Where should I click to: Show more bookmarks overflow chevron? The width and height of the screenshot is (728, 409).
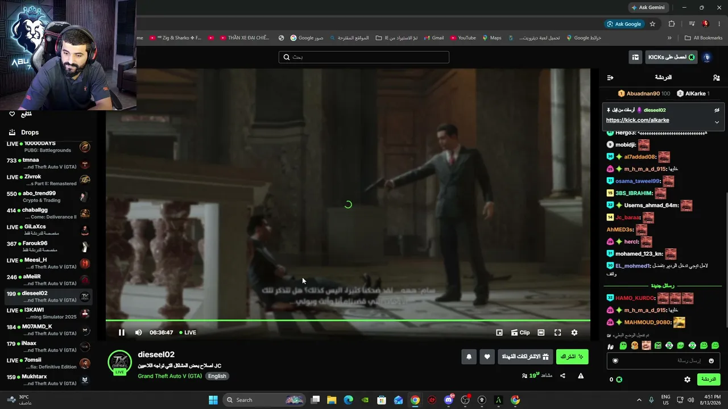[x=669, y=38]
